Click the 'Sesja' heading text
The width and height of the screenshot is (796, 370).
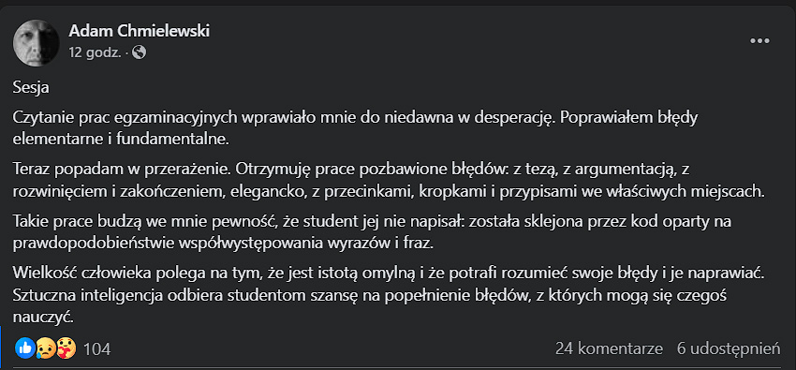(x=31, y=87)
